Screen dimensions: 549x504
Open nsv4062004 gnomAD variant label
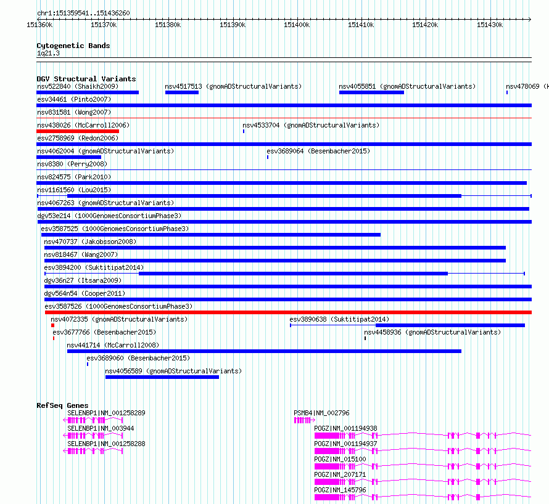[105, 151]
